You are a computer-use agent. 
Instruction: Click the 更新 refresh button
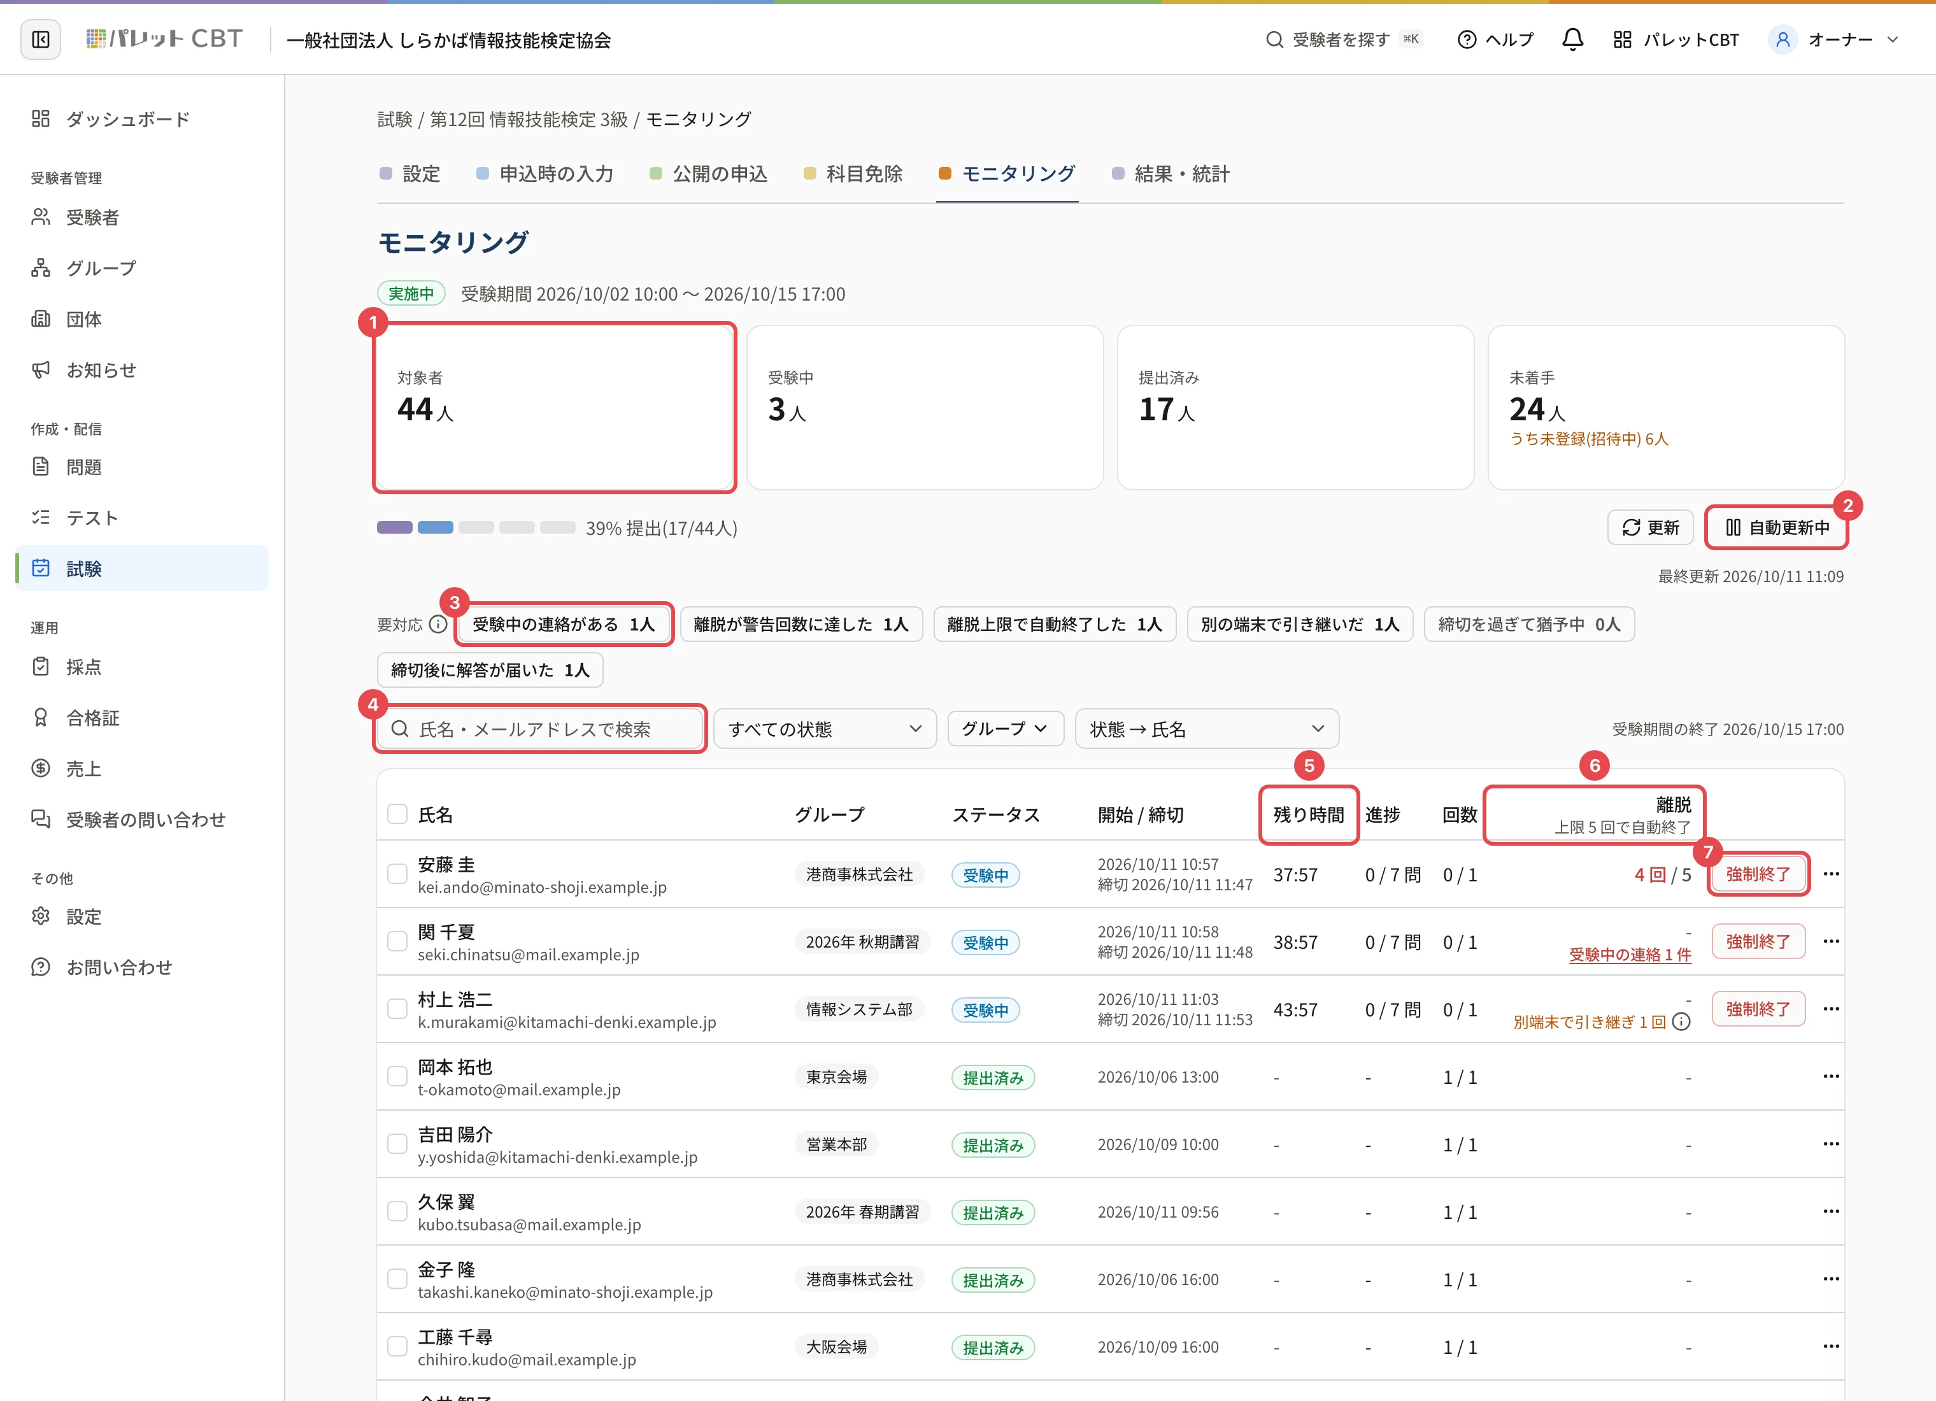click(1649, 528)
